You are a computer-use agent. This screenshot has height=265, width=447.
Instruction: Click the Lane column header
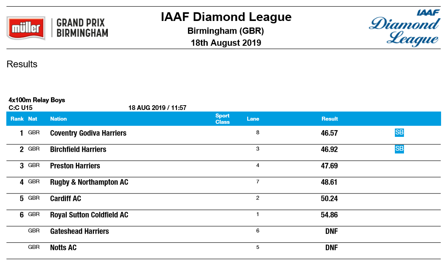(253, 119)
